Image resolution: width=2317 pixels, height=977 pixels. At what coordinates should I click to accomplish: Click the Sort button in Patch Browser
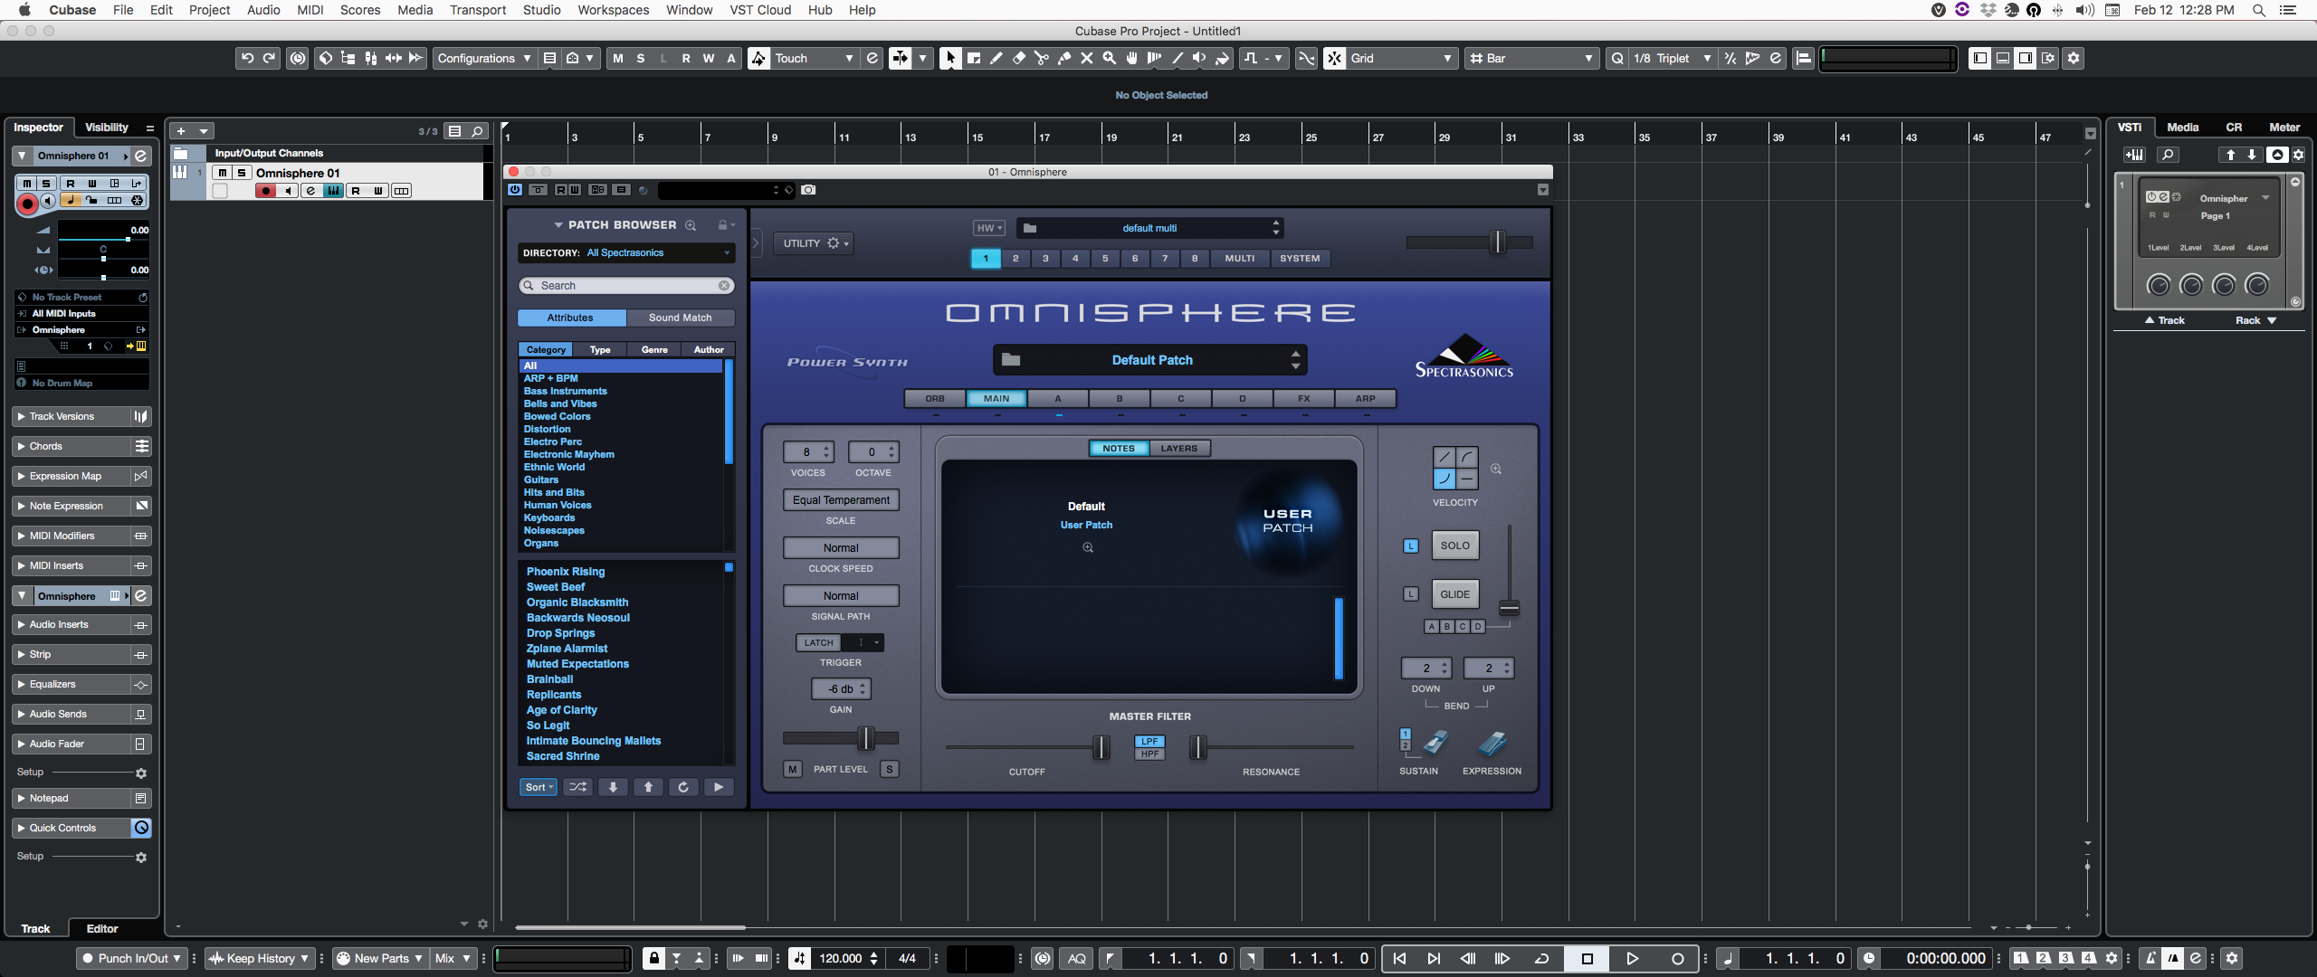539,787
